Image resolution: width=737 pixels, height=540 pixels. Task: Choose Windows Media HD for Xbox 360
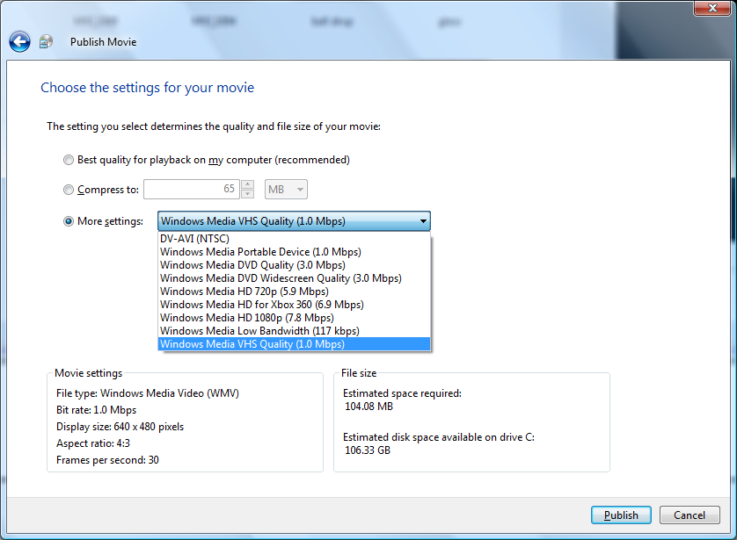click(x=295, y=305)
